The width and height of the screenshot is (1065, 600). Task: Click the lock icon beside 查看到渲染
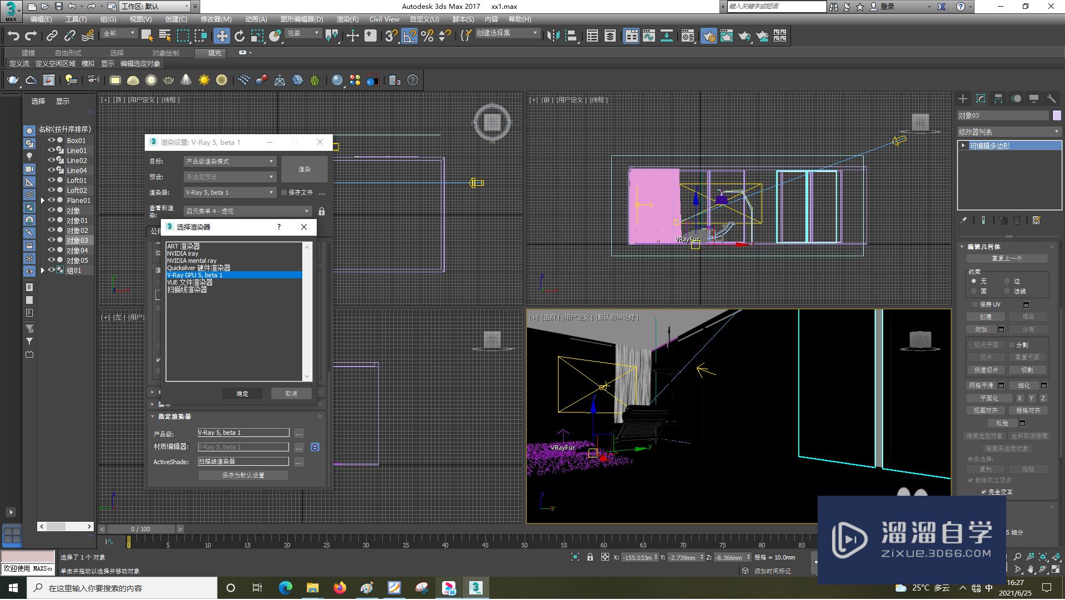pos(322,211)
